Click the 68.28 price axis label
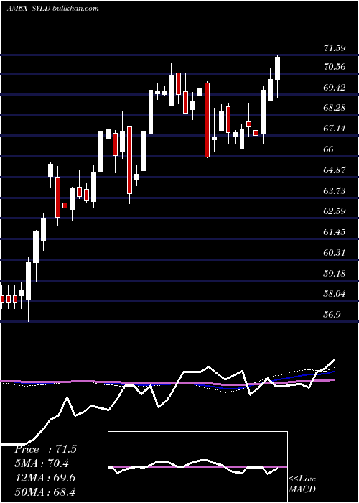Image resolution: width=359 pixels, height=503 pixels. point(335,108)
